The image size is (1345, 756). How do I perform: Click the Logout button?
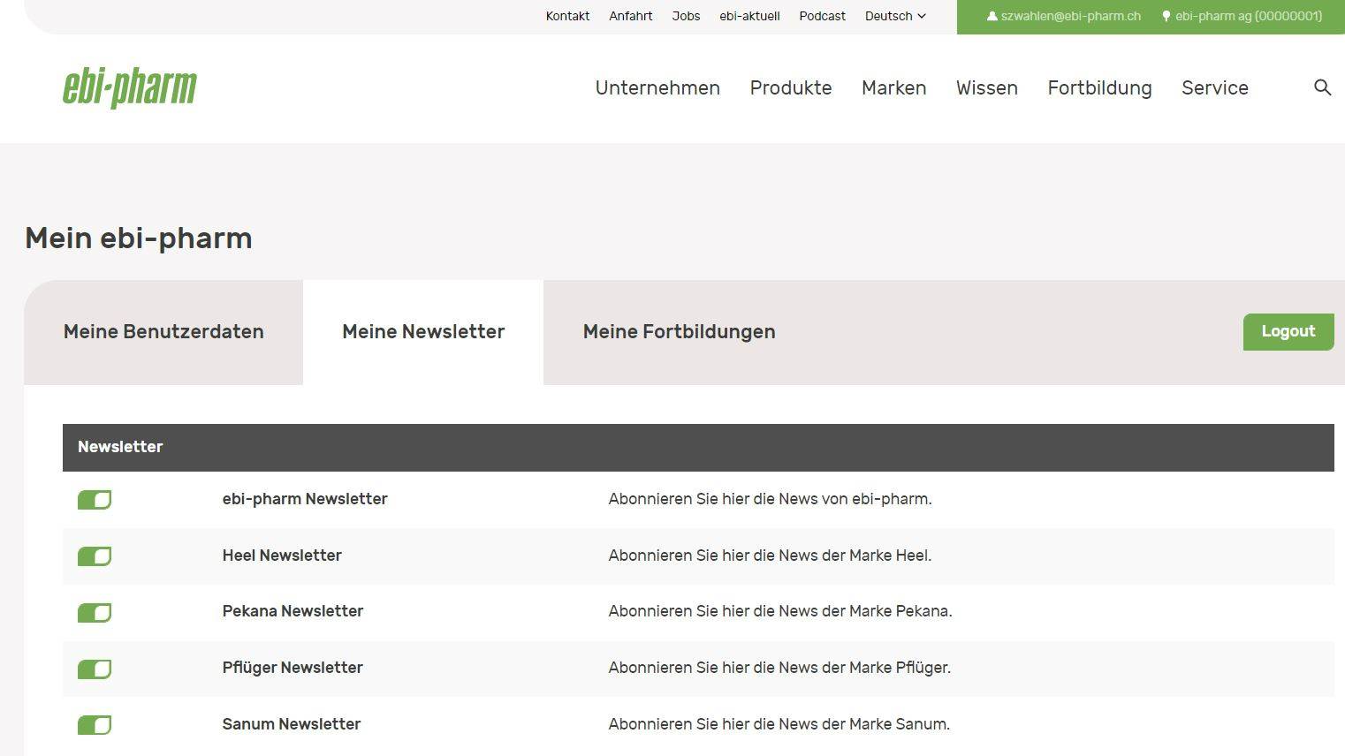[x=1288, y=331]
